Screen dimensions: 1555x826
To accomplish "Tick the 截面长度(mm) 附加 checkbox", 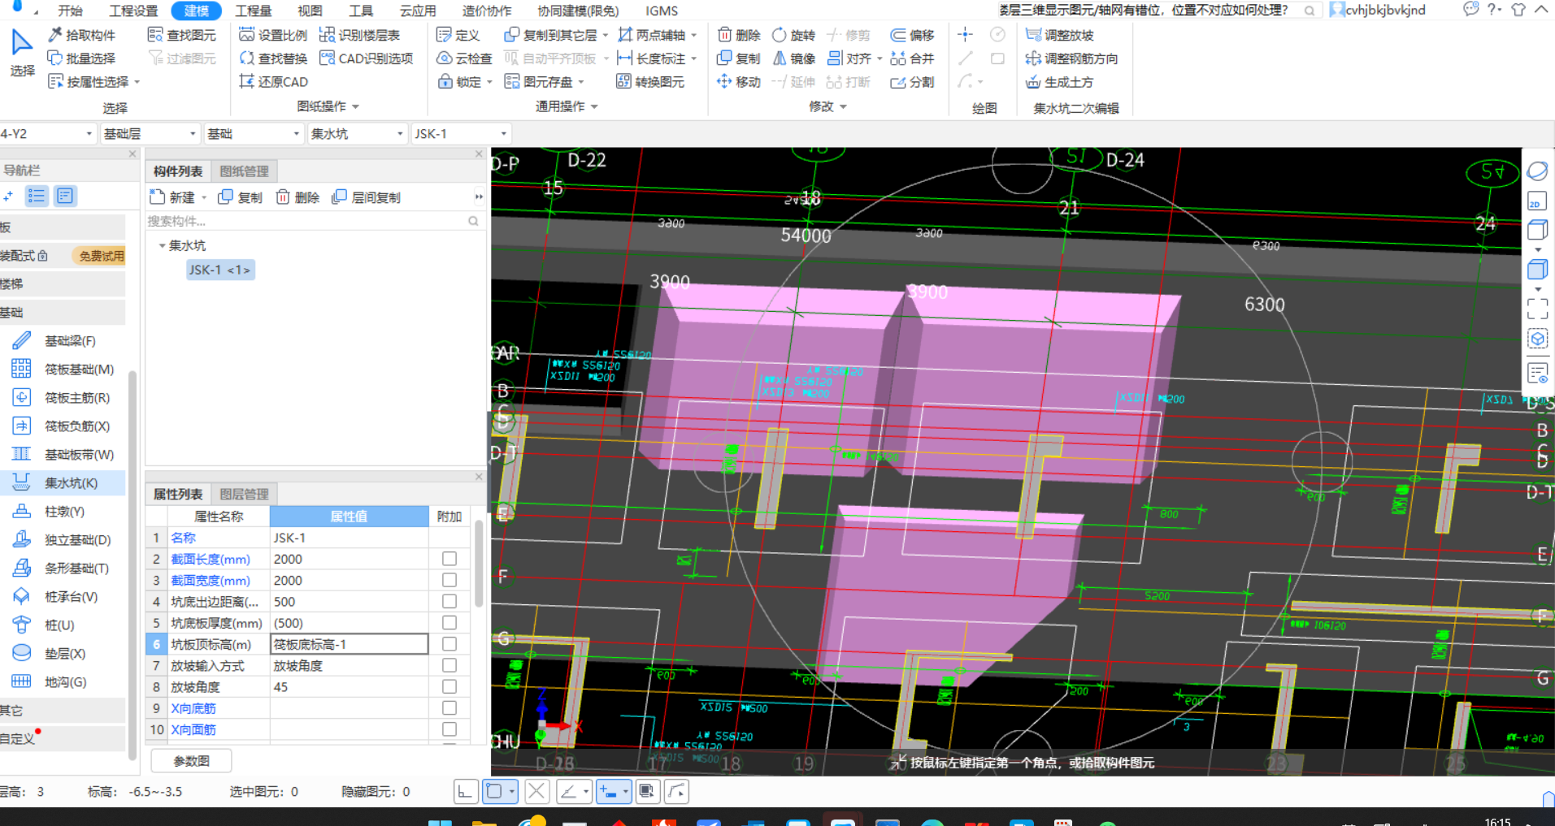I will tap(450, 559).
